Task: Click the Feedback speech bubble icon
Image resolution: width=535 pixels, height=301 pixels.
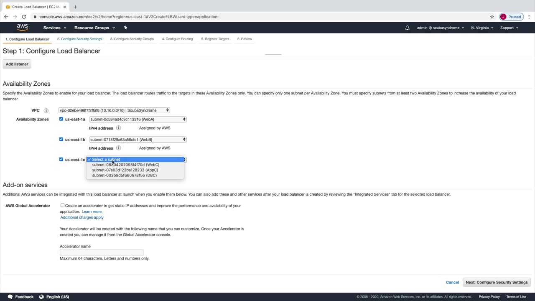Action: click(x=10, y=297)
